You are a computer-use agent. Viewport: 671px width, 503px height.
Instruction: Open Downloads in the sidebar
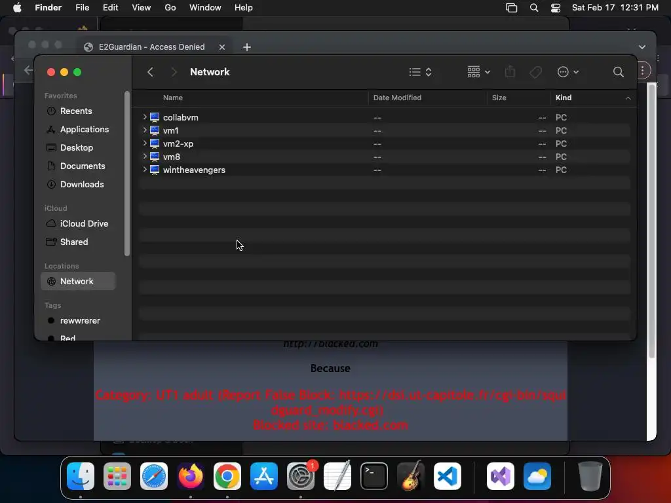pyautogui.click(x=78, y=184)
